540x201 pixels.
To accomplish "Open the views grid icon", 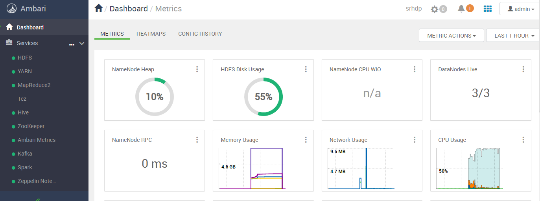I will (488, 9).
